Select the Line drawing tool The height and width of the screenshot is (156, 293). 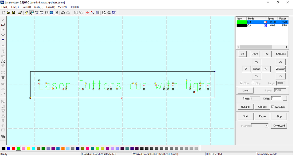click(3, 20)
